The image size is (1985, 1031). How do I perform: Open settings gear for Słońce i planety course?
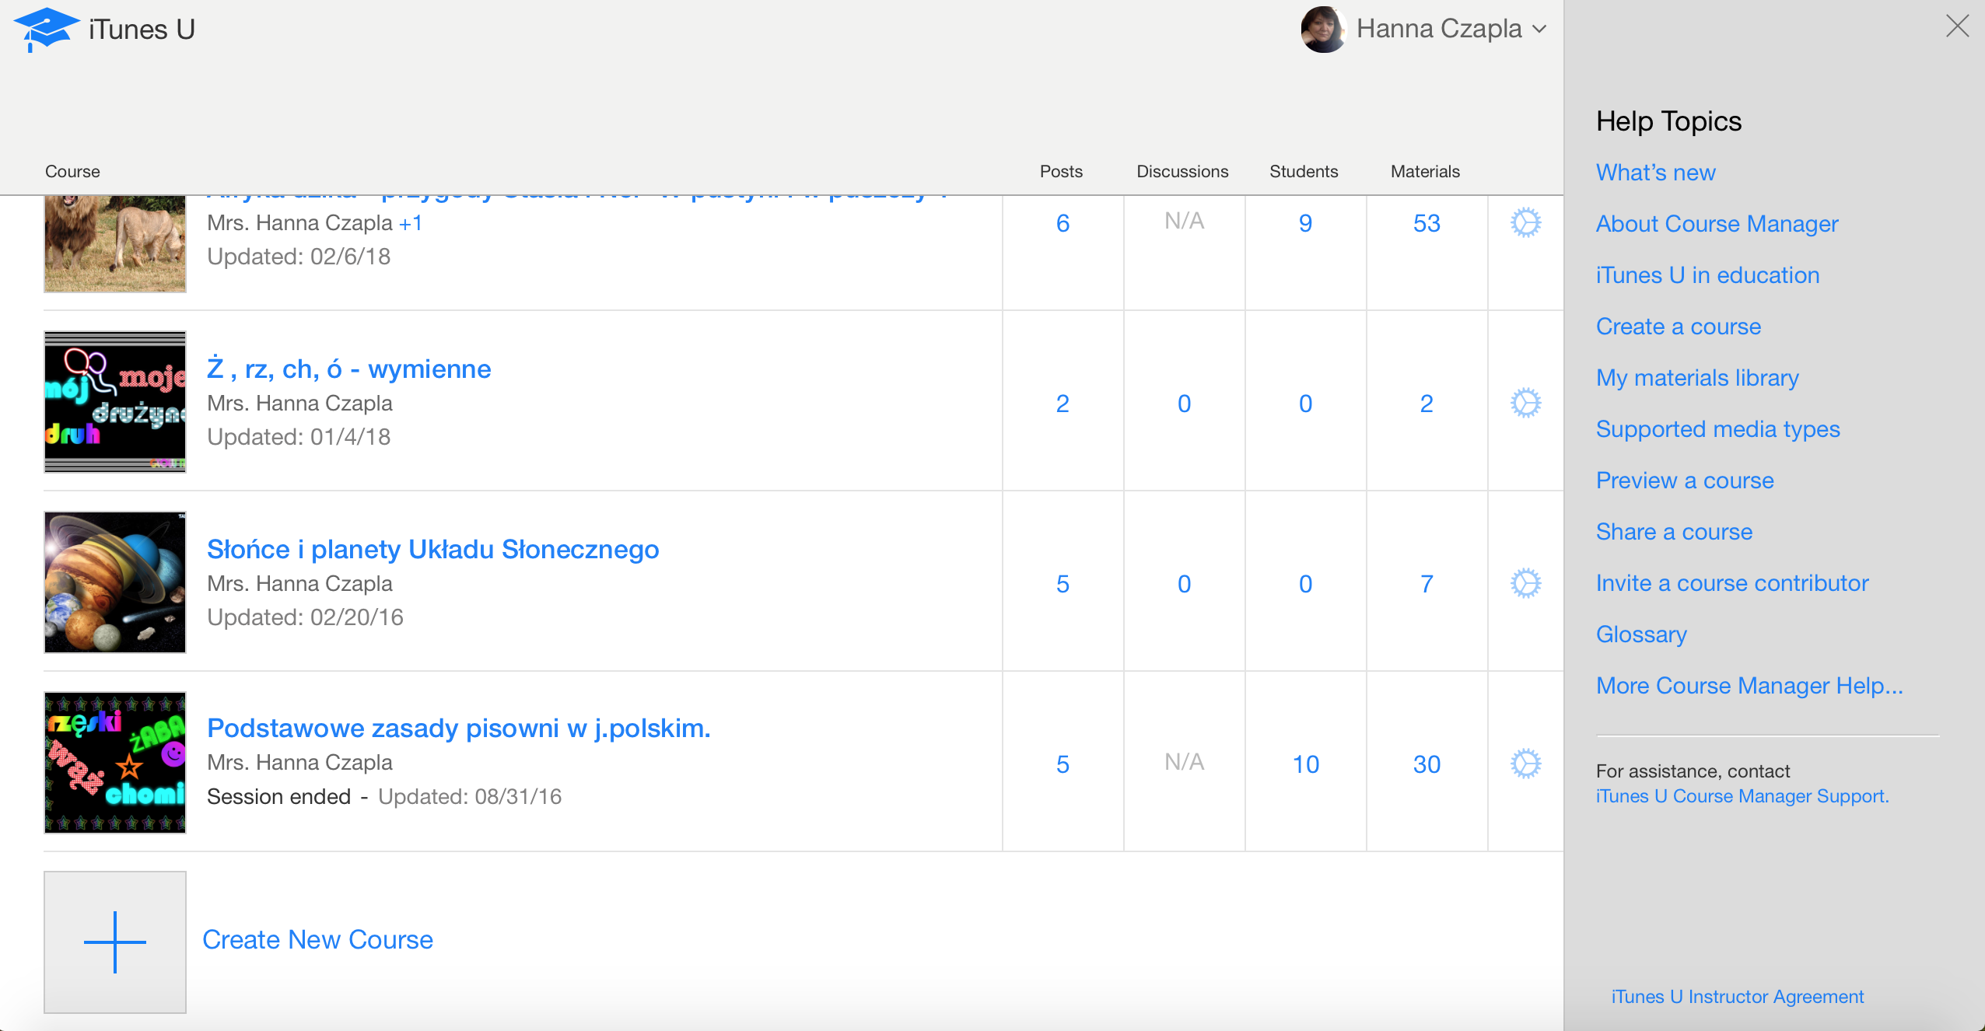click(1525, 584)
